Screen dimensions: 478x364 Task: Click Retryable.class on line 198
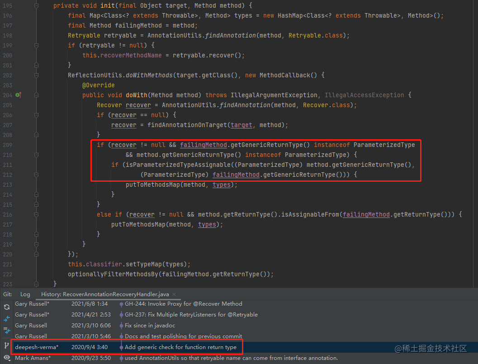(316, 35)
